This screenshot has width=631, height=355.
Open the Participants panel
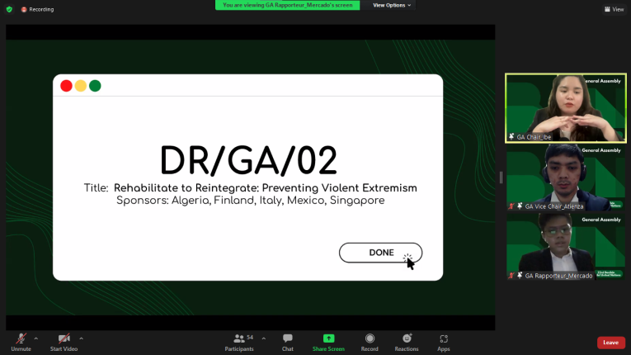point(239,343)
